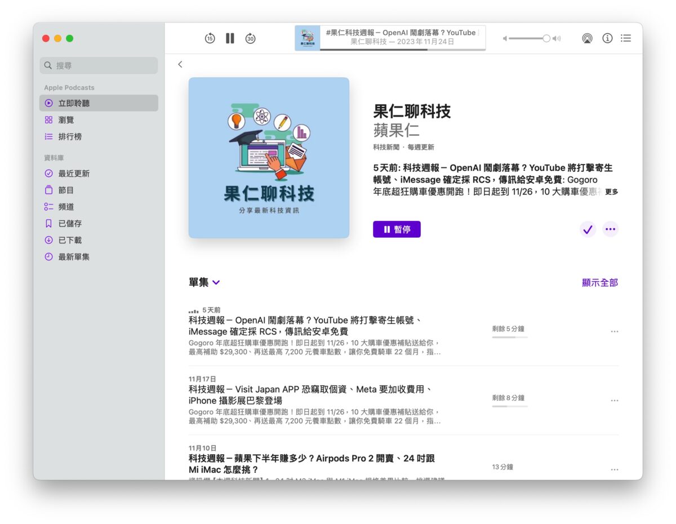
Task: Click 剩餘 8 分鐘 progress bar
Action: [510, 406]
